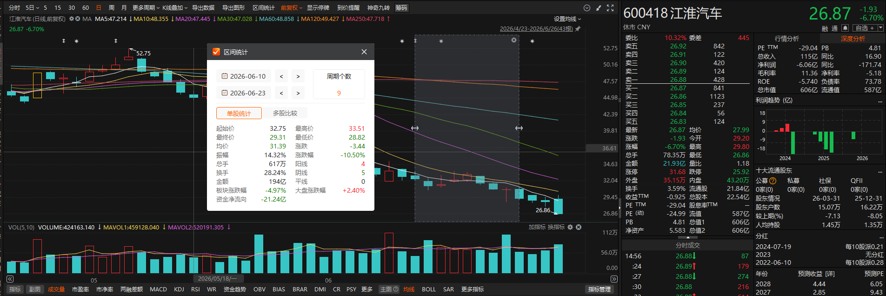Screen dimensions: 886x296
Task: Click the end date calendar icon
Action: click(x=225, y=93)
